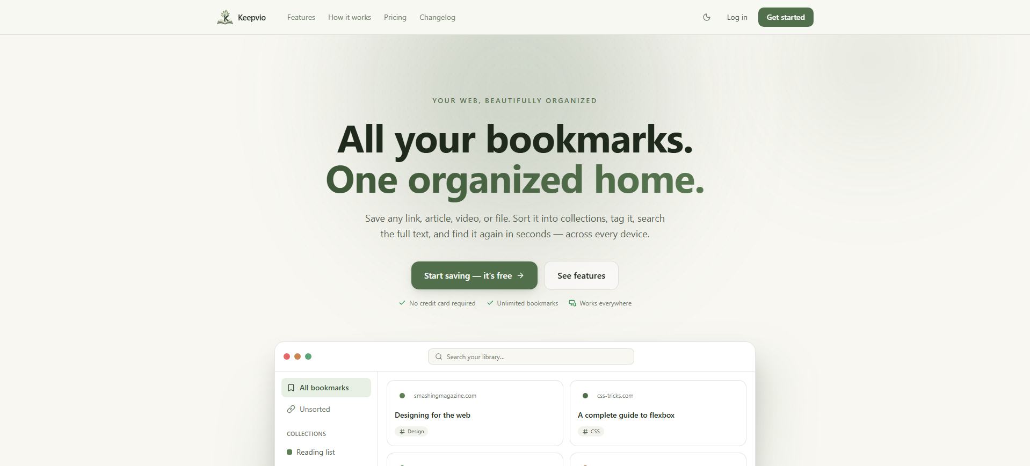This screenshot has height=466, width=1030.
Task: Click the Keepvio brand name
Action: pyautogui.click(x=252, y=18)
